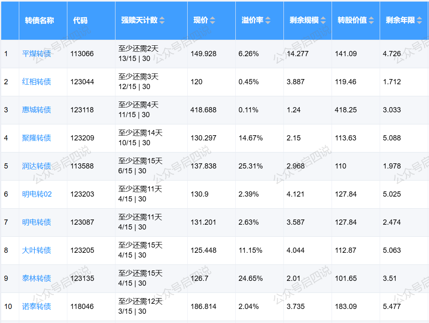429x323 pixels.
Task: Open the 惠城转债 link
Action: coord(36,110)
